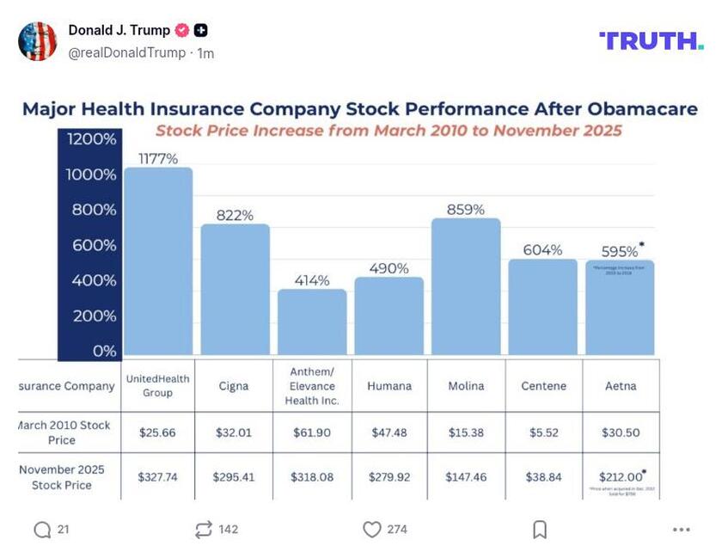Click the 1m post timestamp
The height and width of the screenshot is (558, 722).
(x=206, y=53)
